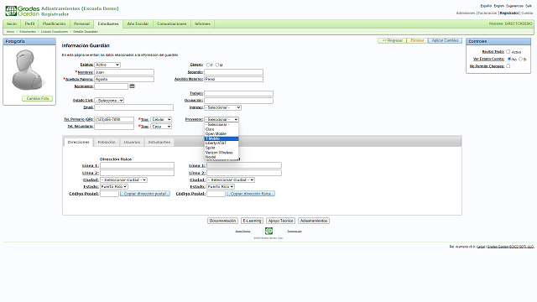Check the No Permitir Cheques checkbox
Screen dimensions: 537x302
508,66
